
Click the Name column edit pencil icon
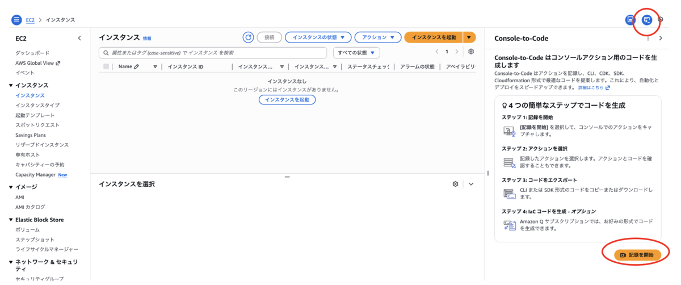pos(136,66)
